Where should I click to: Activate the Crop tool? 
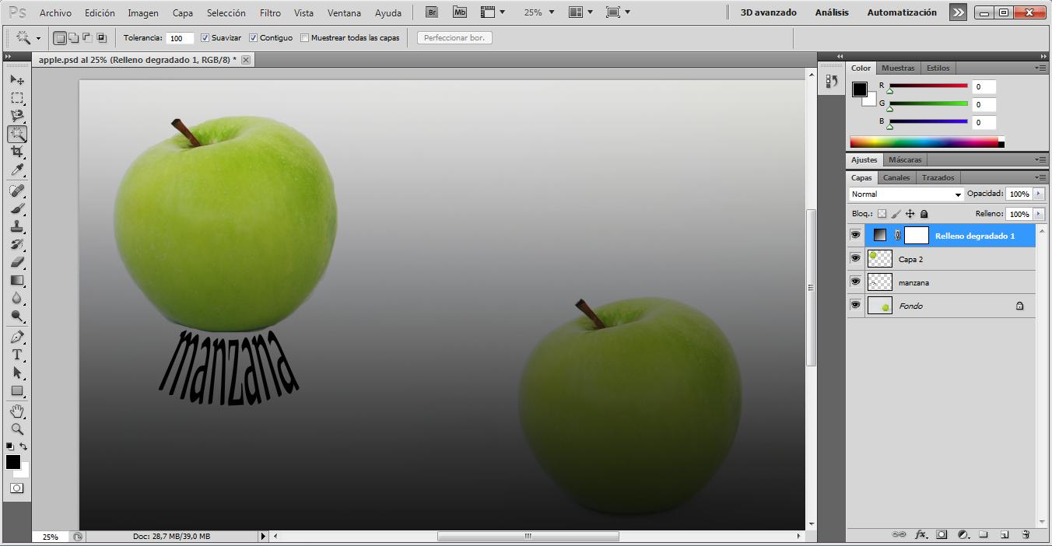[16, 151]
